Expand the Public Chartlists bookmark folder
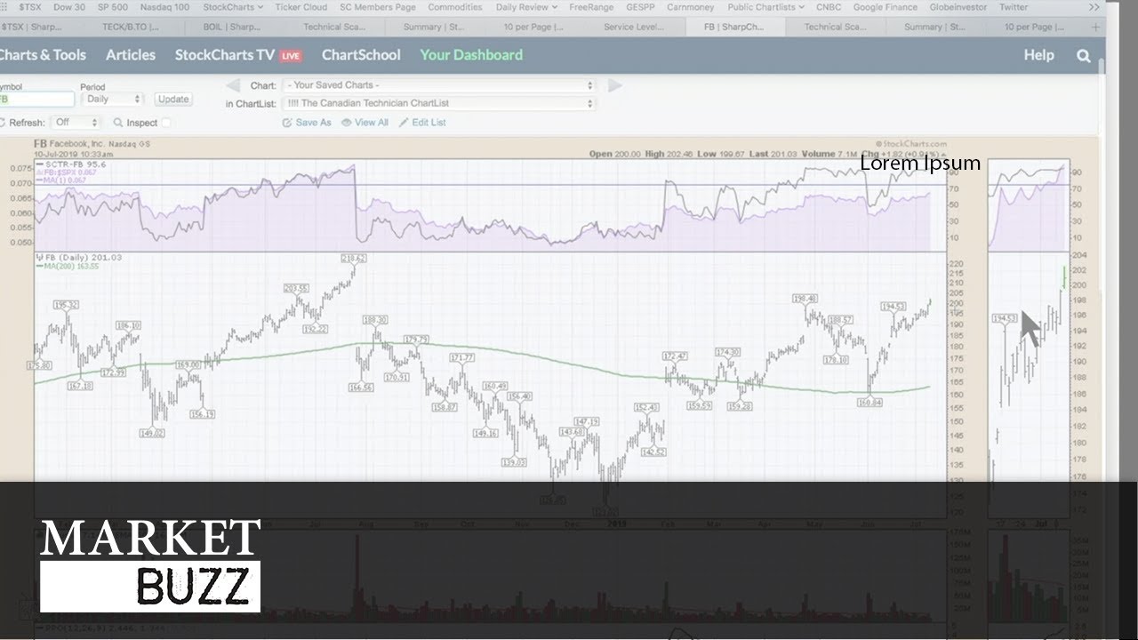This screenshot has width=1138, height=640. click(x=765, y=7)
